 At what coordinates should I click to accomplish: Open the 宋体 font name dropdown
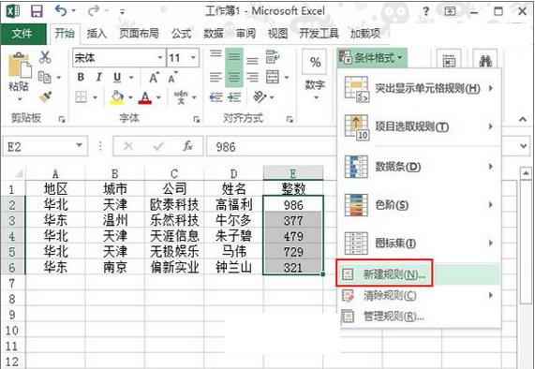(159, 58)
